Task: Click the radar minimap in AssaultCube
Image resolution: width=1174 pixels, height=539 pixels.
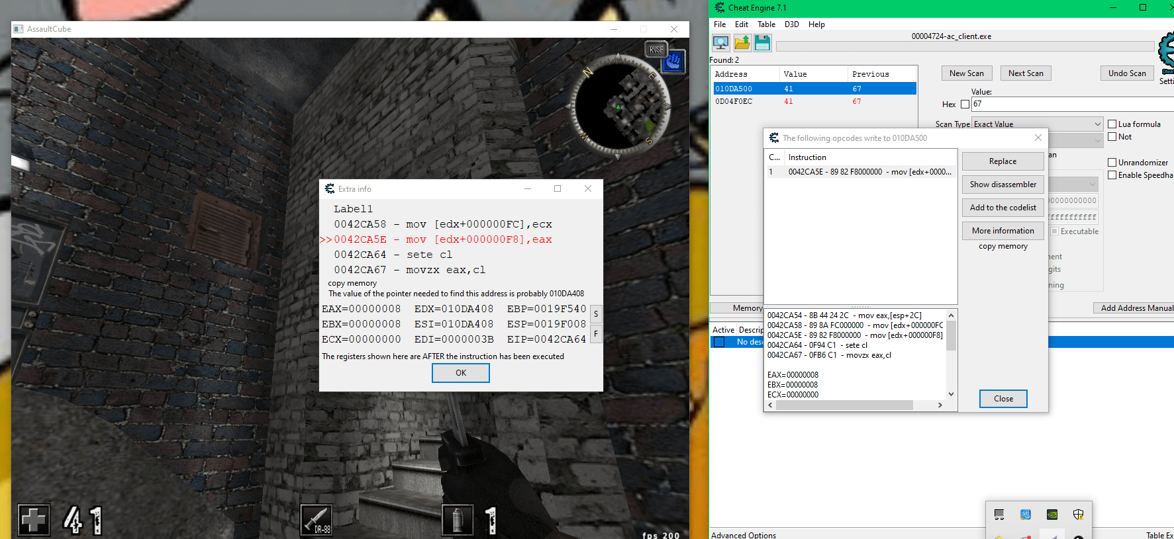Action: tap(619, 106)
